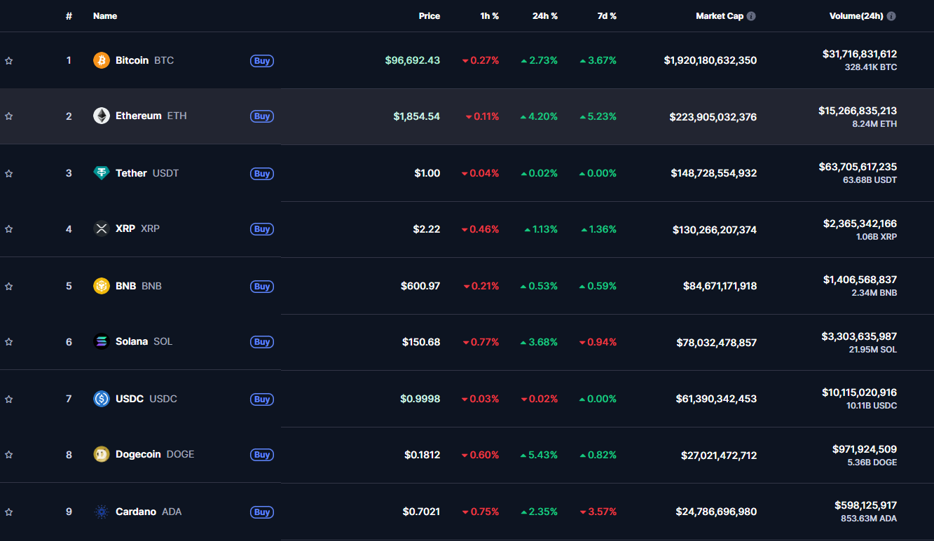
Task: Toggle the Solana watchlist star
Action: tap(9, 342)
